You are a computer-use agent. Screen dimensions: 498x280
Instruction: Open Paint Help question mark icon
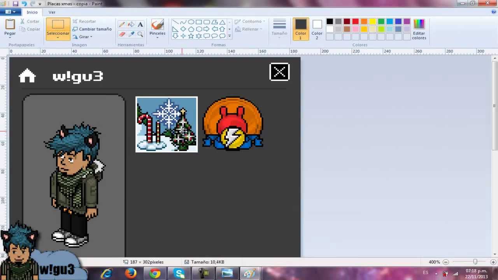(x=494, y=12)
